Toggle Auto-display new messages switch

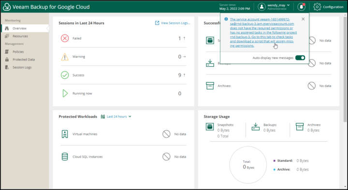click(300, 58)
